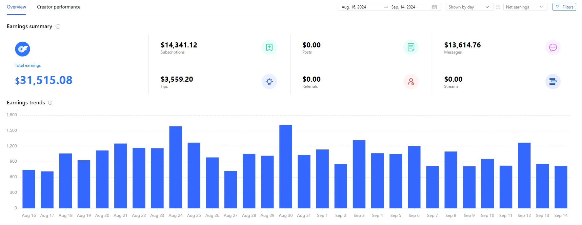Click the Total earnings logo icon
The width and height of the screenshot is (582, 225).
click(x=22, y=49)
